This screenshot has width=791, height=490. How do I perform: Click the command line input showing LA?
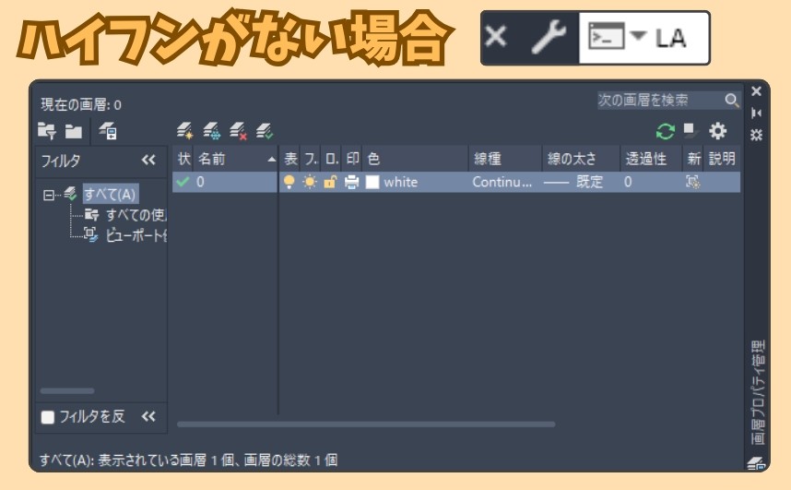(x=671, y=38)
